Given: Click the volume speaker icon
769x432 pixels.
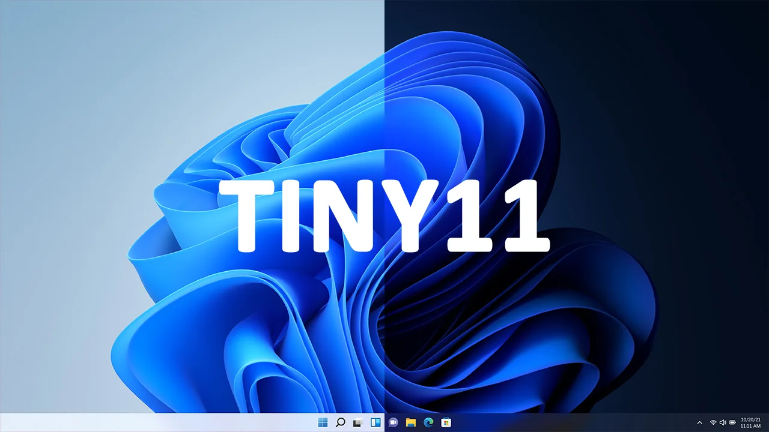Looking at the screenshot, I should (723, 422).
